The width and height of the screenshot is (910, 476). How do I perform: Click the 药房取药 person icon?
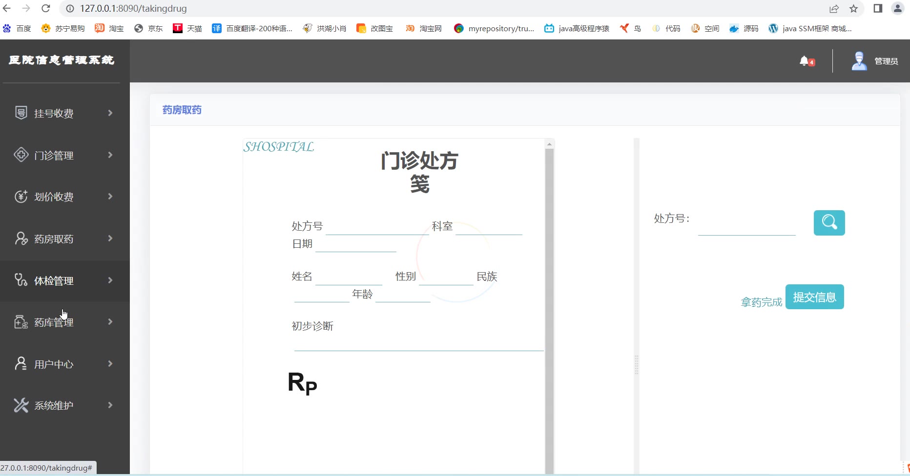(21, 238)
